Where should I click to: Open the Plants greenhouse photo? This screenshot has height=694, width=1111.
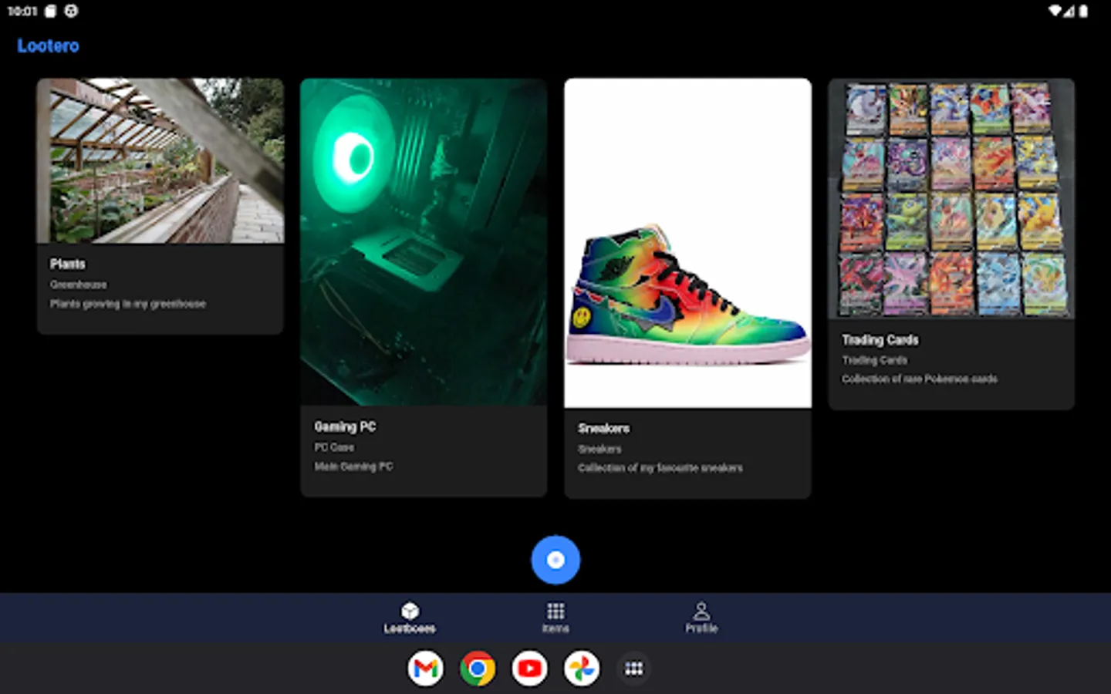[160, 161]
